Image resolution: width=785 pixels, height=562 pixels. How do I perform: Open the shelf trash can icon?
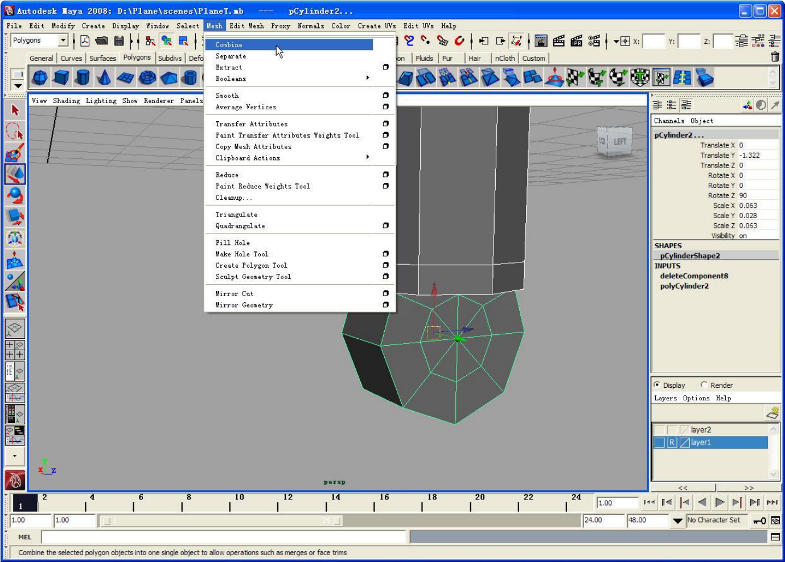pyautogui.click(x=775, y=56)
